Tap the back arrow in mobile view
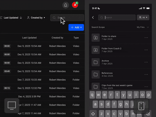The width and height of the screenshot is (156, 117). point(93,17)
